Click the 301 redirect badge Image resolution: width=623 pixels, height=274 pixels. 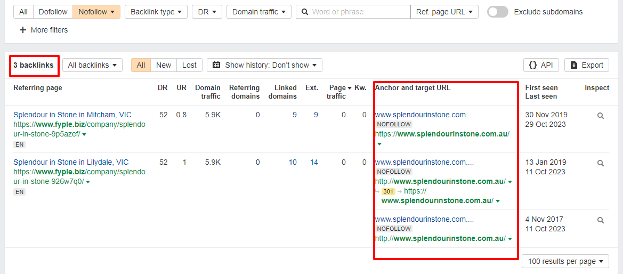(x=388, y=191)
